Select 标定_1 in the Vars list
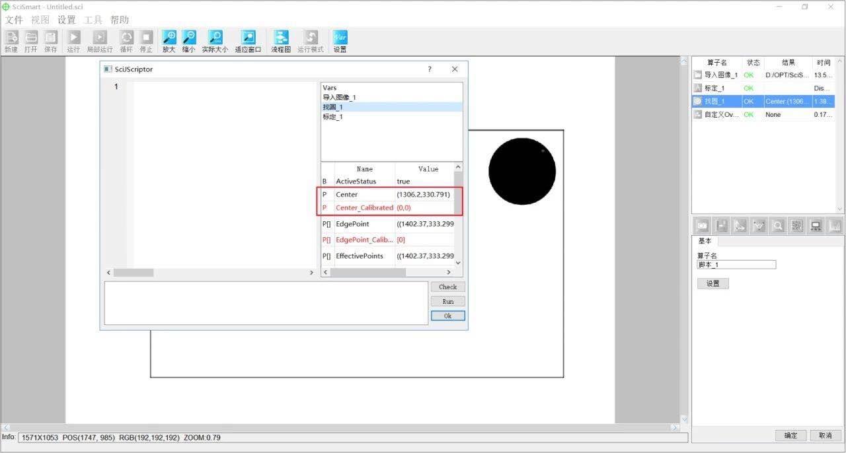Image resolution: width=846 pixels, height=453 pixels. [x=332, y=117]
